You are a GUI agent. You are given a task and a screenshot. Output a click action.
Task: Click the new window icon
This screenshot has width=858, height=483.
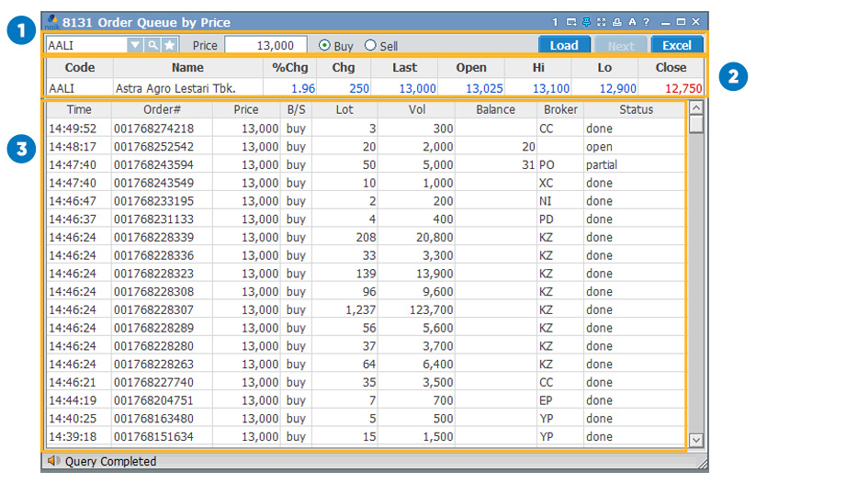pyautogui.click(x=570, y=22)
